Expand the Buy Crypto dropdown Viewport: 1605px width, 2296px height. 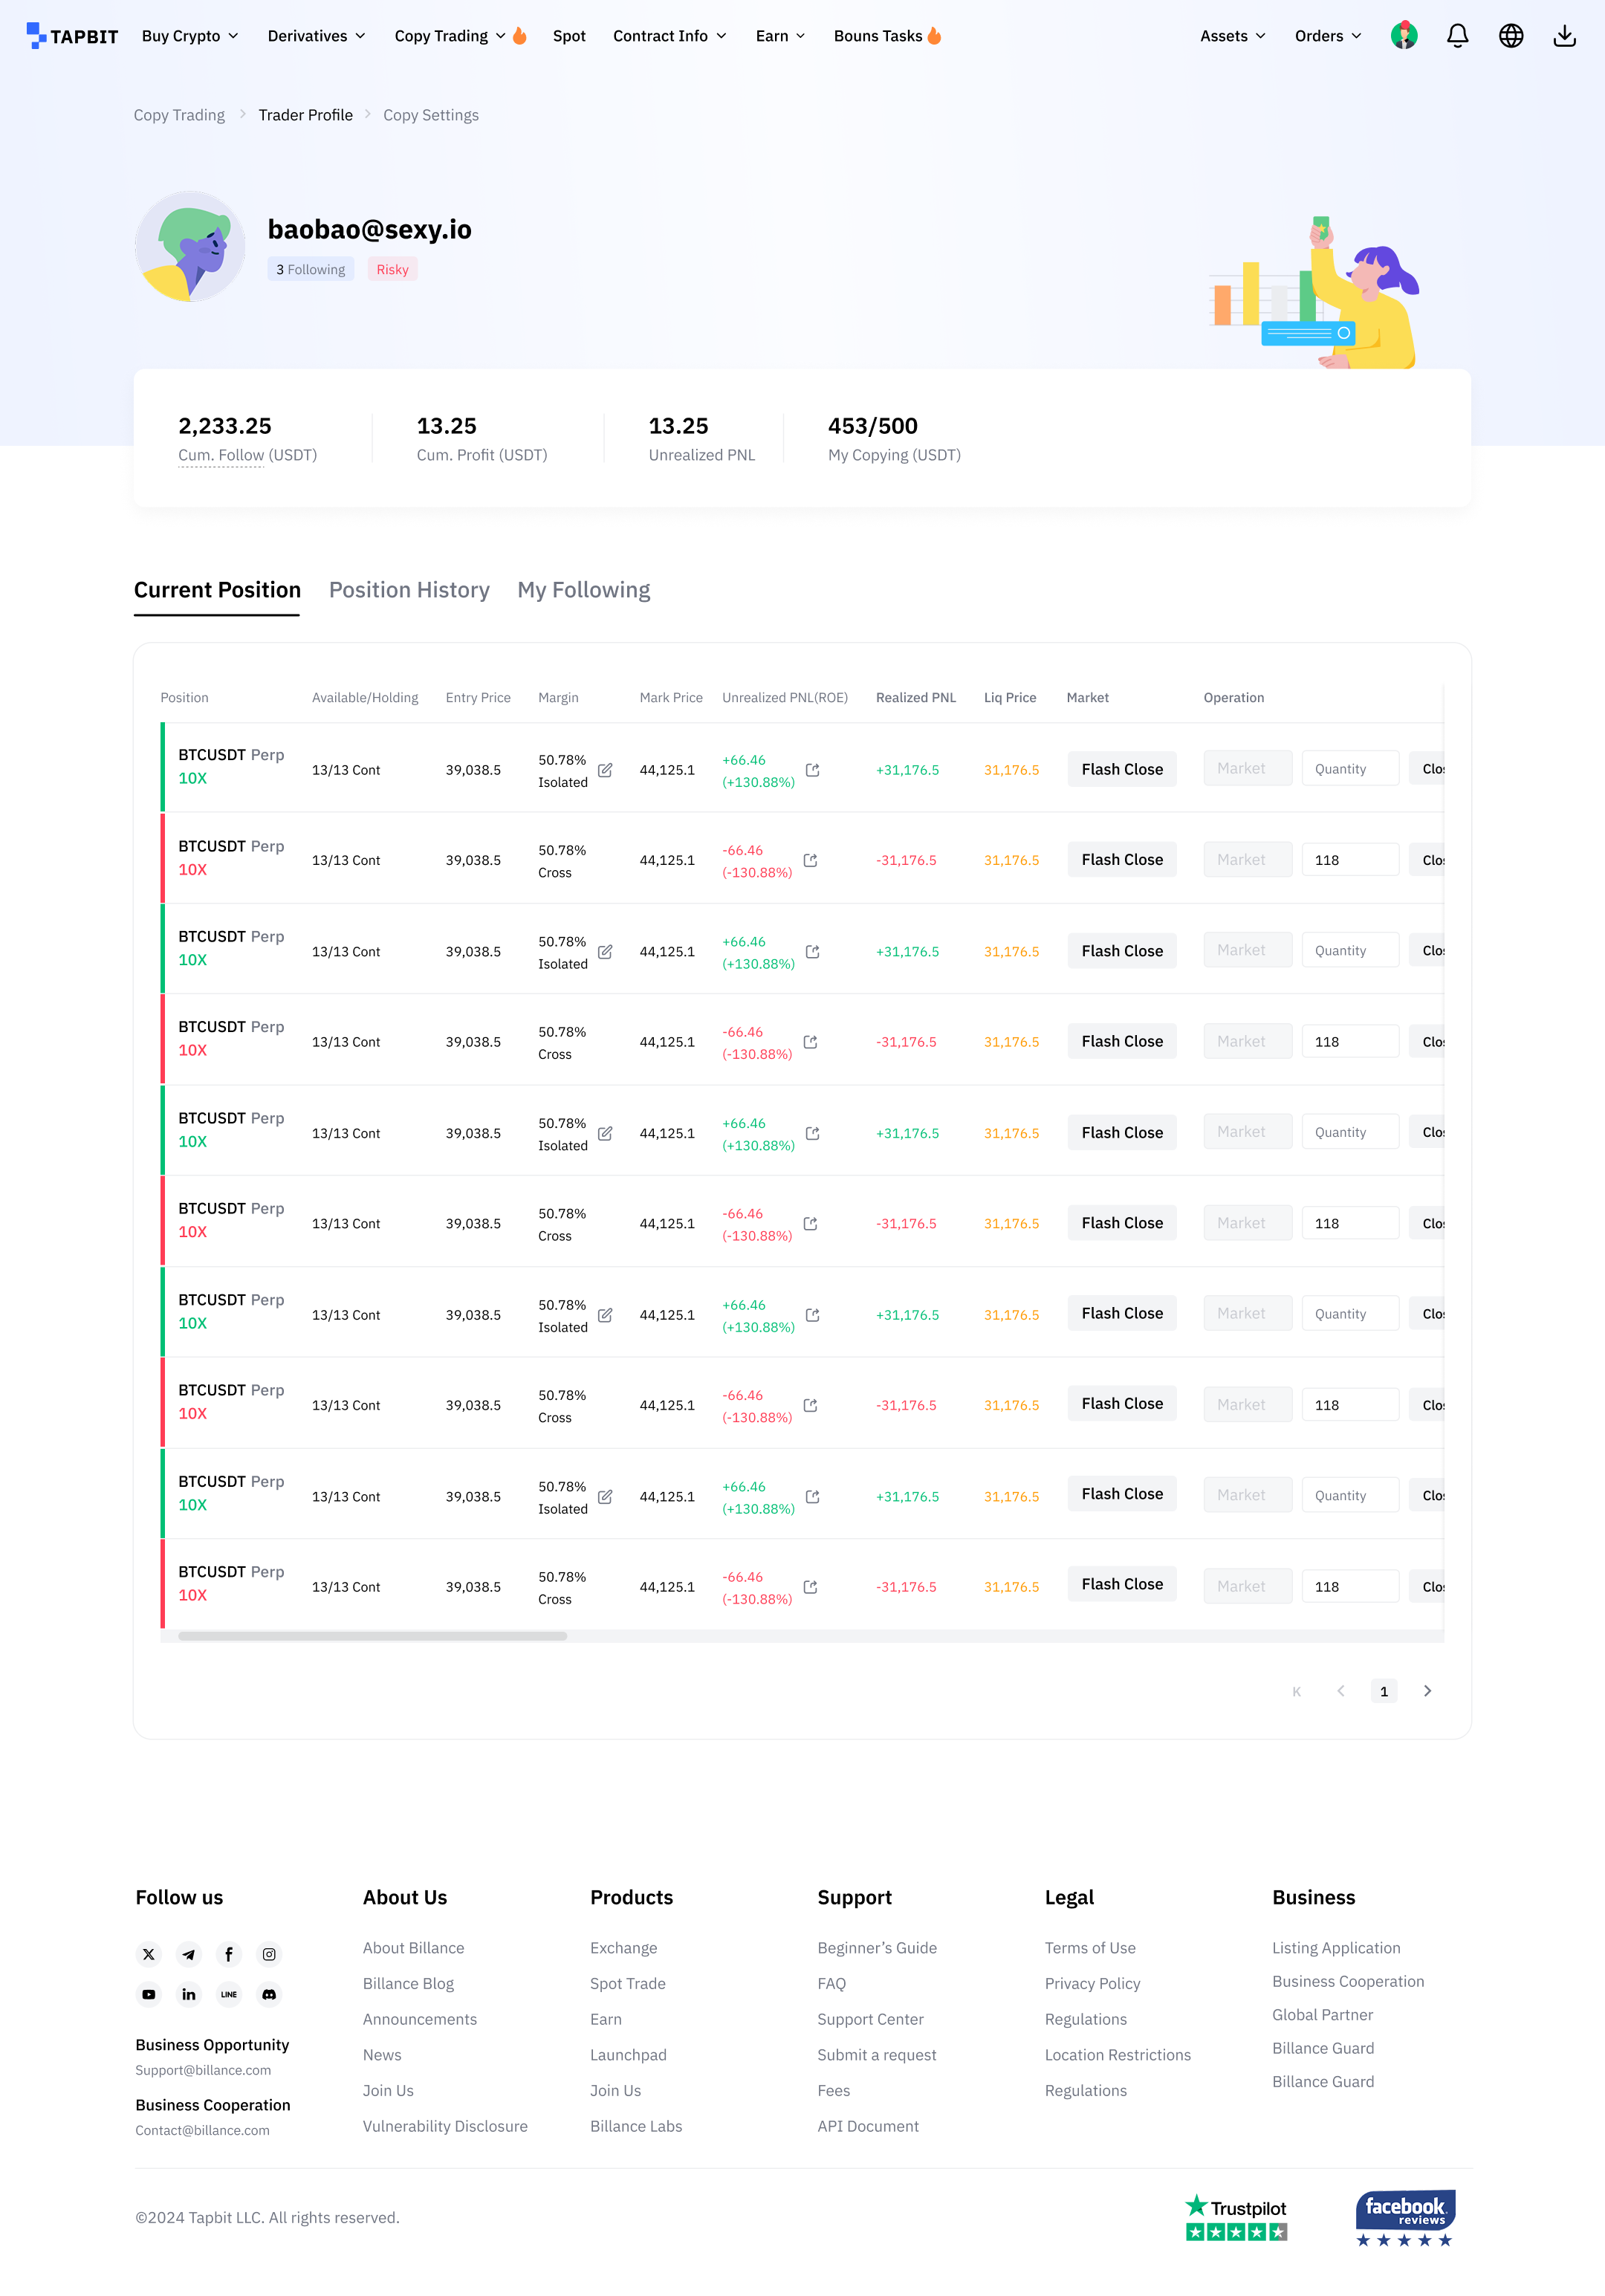click(x=190, y=36)
